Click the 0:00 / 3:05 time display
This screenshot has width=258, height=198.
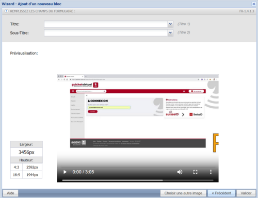coord(83,172)
